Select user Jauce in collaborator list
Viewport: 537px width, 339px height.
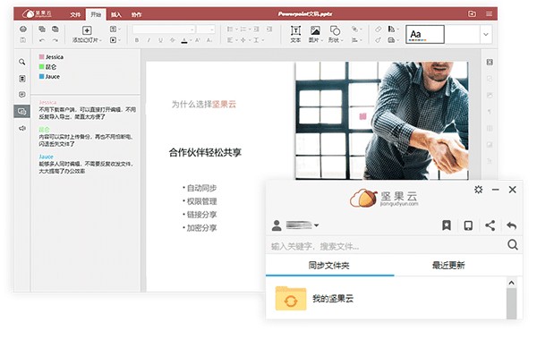(49, 76)
